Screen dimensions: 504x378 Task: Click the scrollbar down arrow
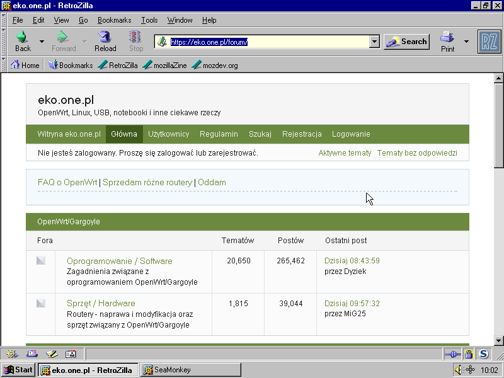point(498,341)
